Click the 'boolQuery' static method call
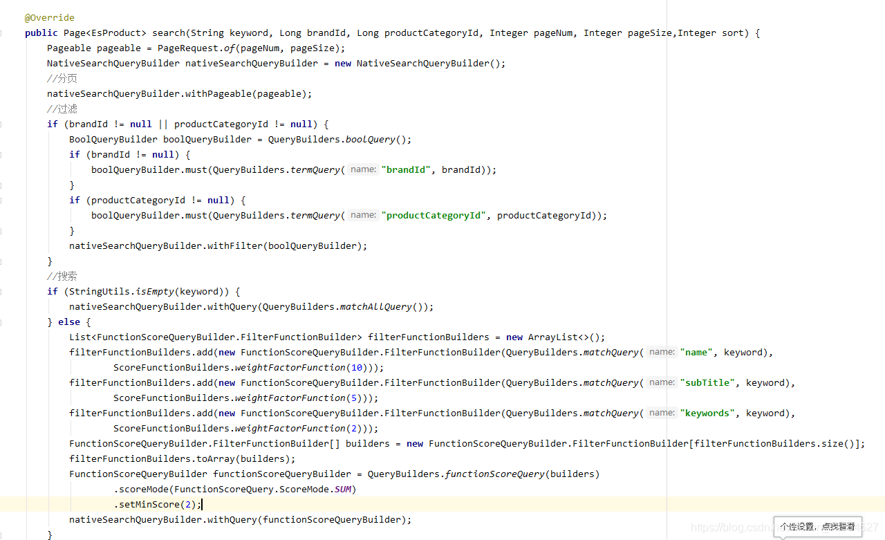 tap(371, 139)
